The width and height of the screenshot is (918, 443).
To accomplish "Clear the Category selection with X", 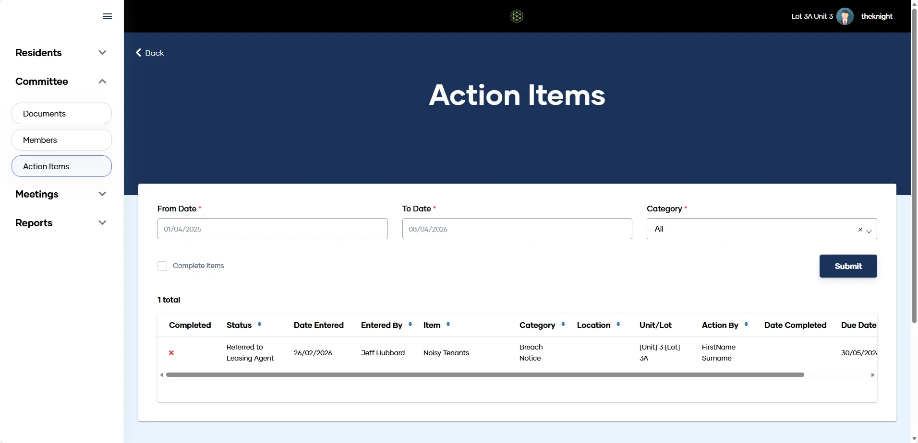I will tap(860, 230).
